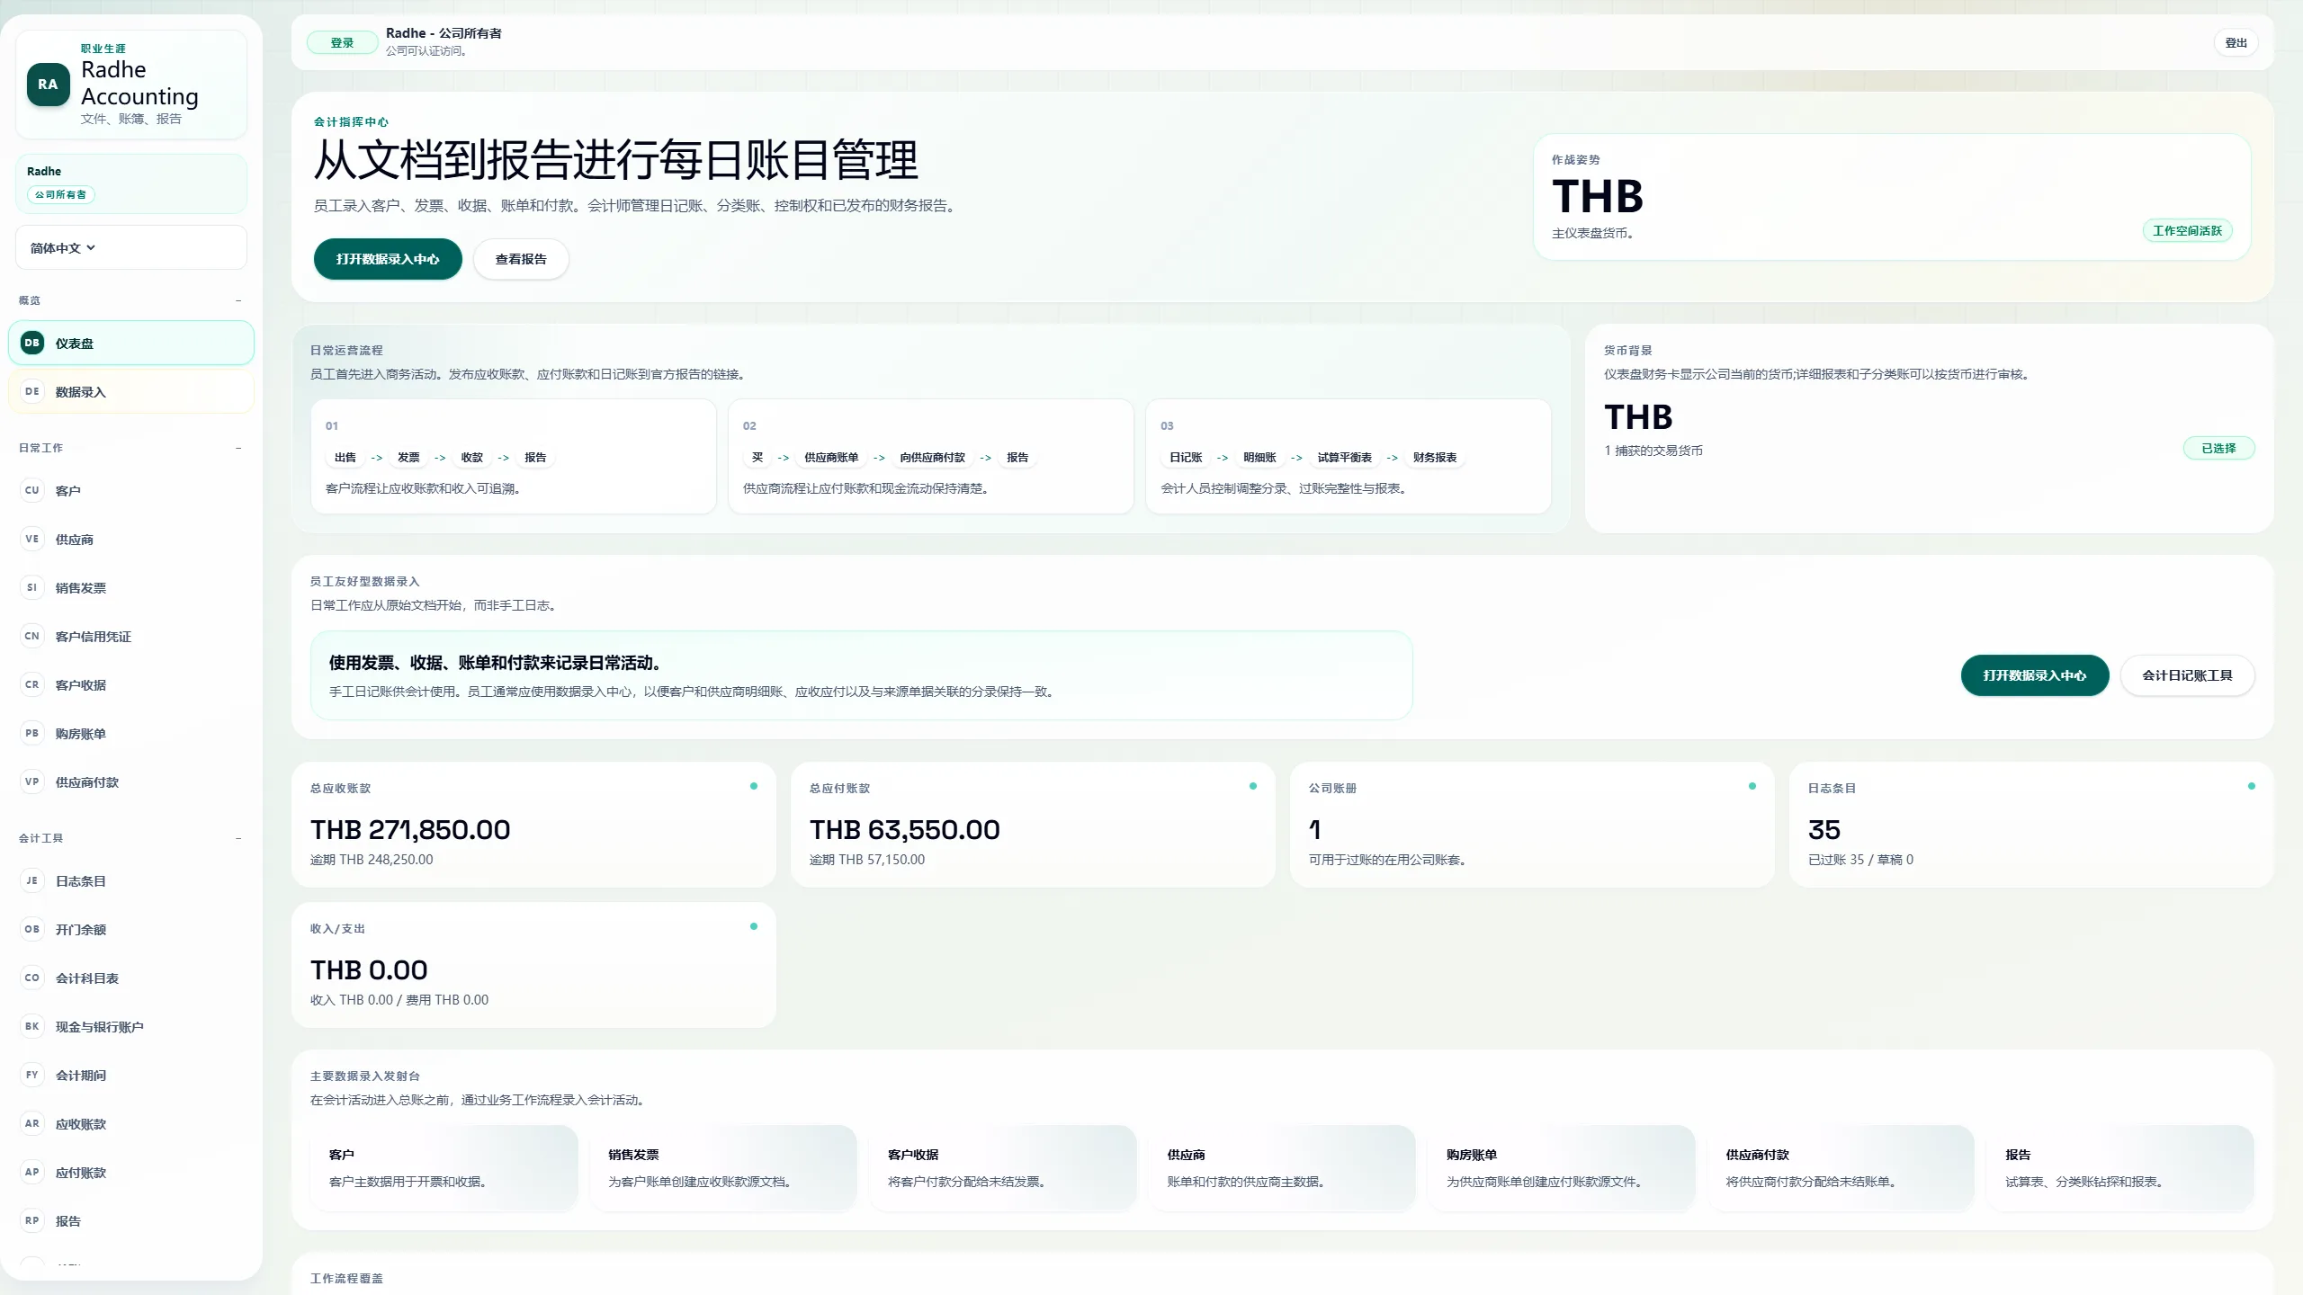Click the 会计日记账工具 button

[x=2187, y=675]
